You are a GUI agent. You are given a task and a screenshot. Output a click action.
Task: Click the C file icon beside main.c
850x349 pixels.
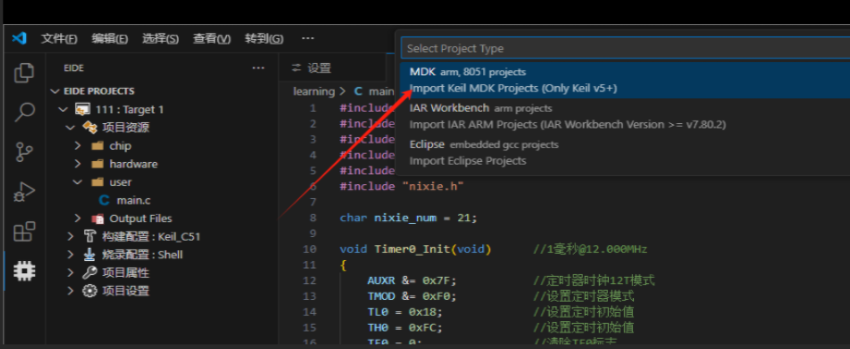(104, 200)
